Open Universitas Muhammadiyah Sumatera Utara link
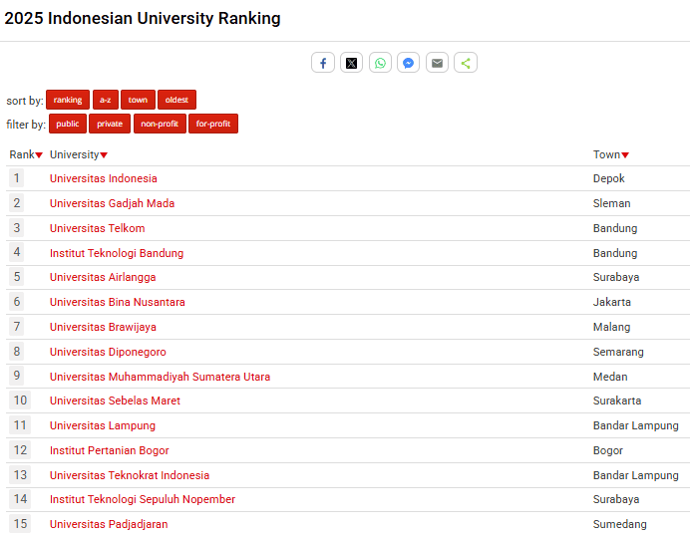Viewport: 690px width, 535px height. click(x=161, y=377)
